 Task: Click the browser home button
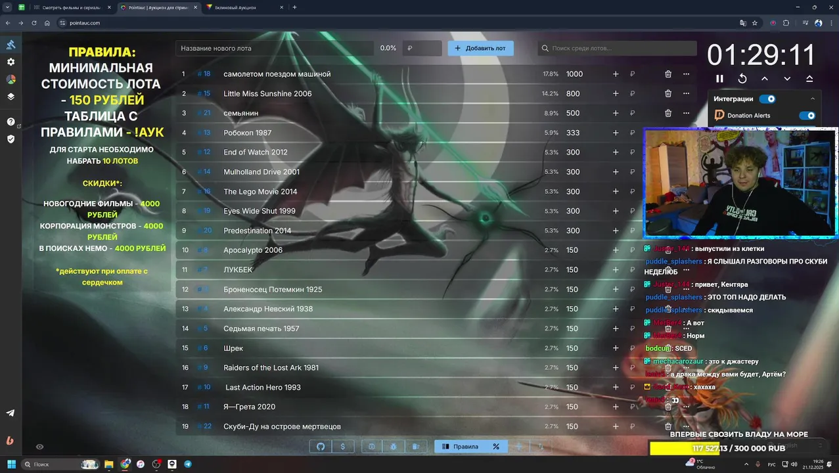click(x=47, y=23)
